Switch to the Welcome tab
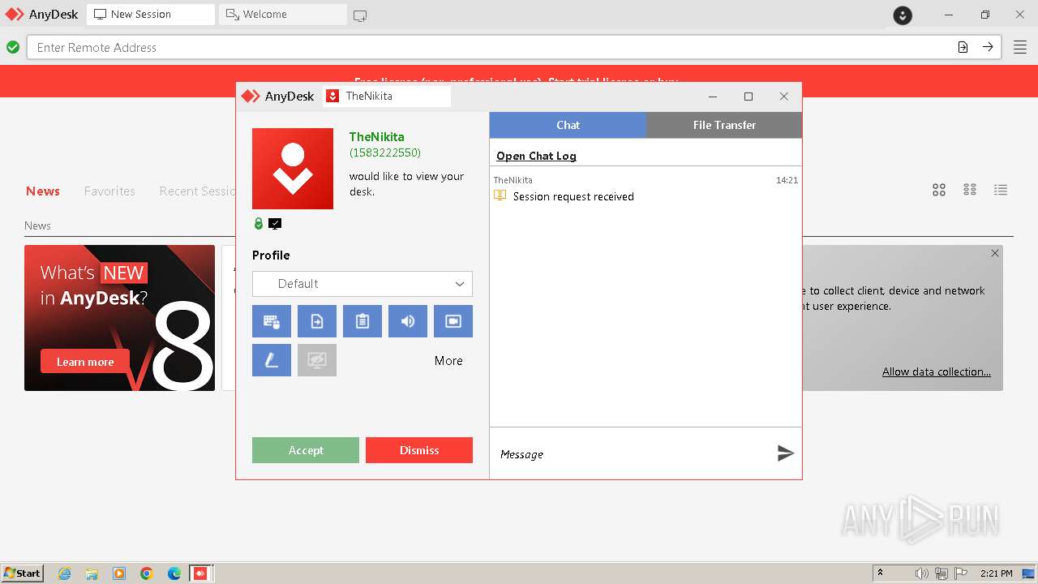Screen dimensions: 1038x584 click(x=283, y=15)
